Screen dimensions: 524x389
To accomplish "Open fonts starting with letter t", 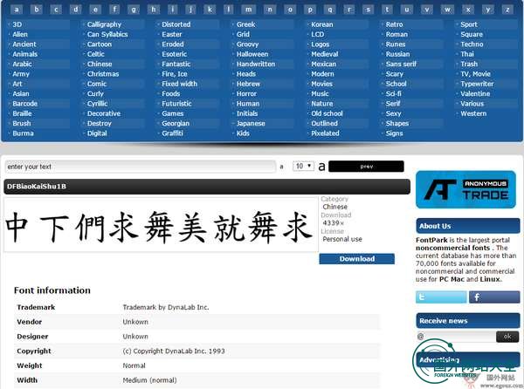I will pyautogui.click(x=387, y=10).
